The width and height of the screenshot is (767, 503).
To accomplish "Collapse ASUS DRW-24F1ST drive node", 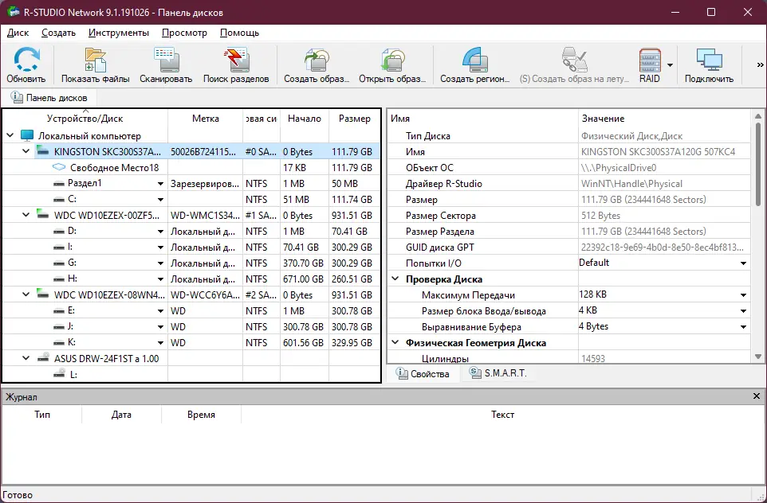I will click(x=26, y=358).
